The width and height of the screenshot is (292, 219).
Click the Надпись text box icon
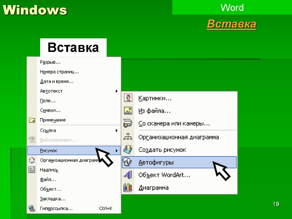coord(32,170)
